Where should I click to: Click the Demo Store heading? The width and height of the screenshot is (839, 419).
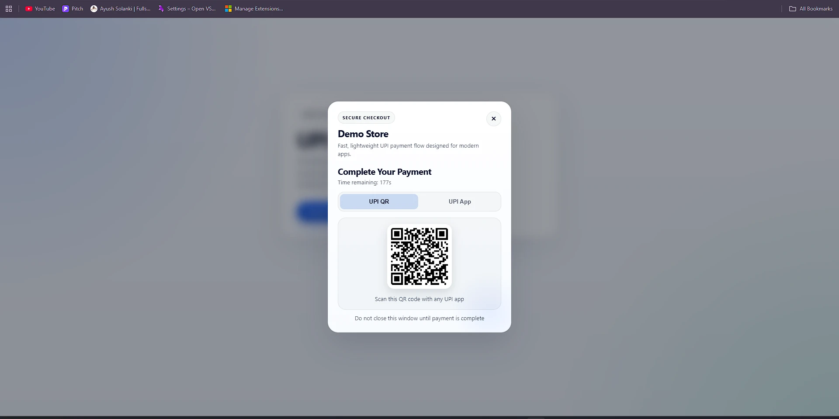pos(363,134)
